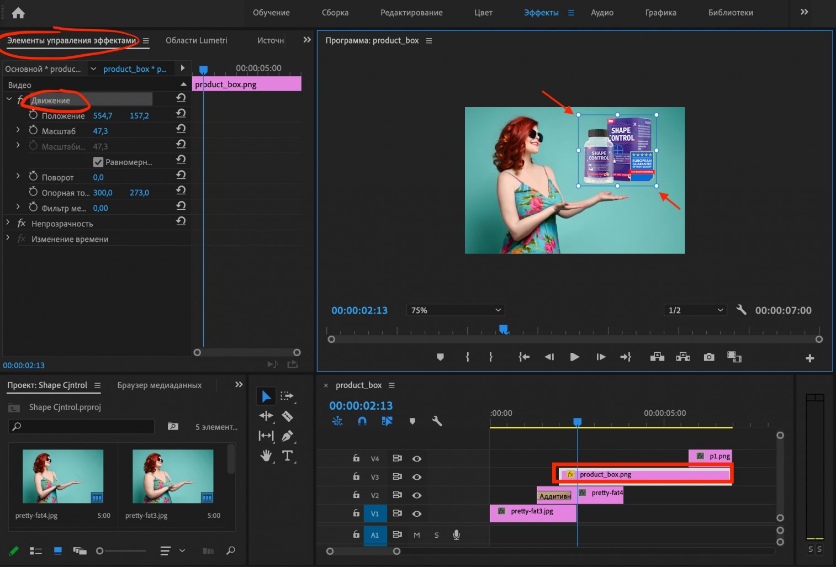This screenshot has height=567, width=836.
Task: Open master clip dropdown in Effect Controls
Action: tap(93, 68)
